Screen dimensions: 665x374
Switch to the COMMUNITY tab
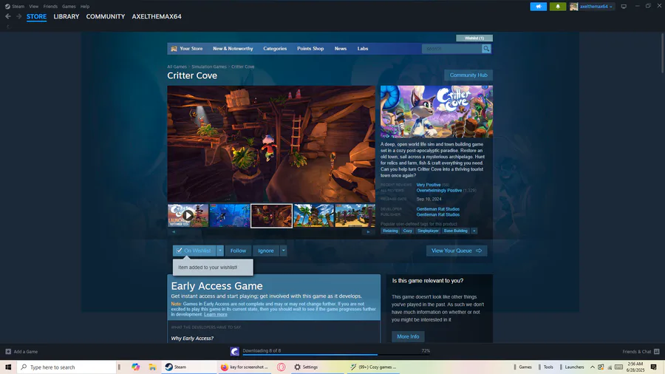106,16
